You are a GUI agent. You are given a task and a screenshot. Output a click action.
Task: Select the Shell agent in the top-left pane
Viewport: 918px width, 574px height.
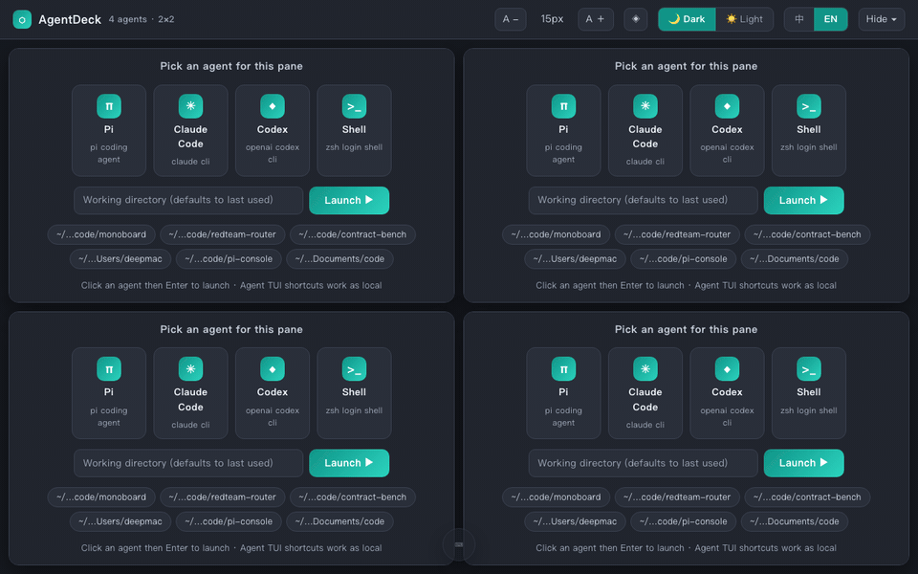(x=354, y=131)
